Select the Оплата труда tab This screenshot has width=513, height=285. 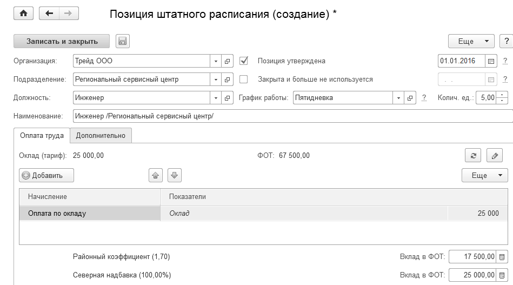pyautogui.click(x=42, y=135)
